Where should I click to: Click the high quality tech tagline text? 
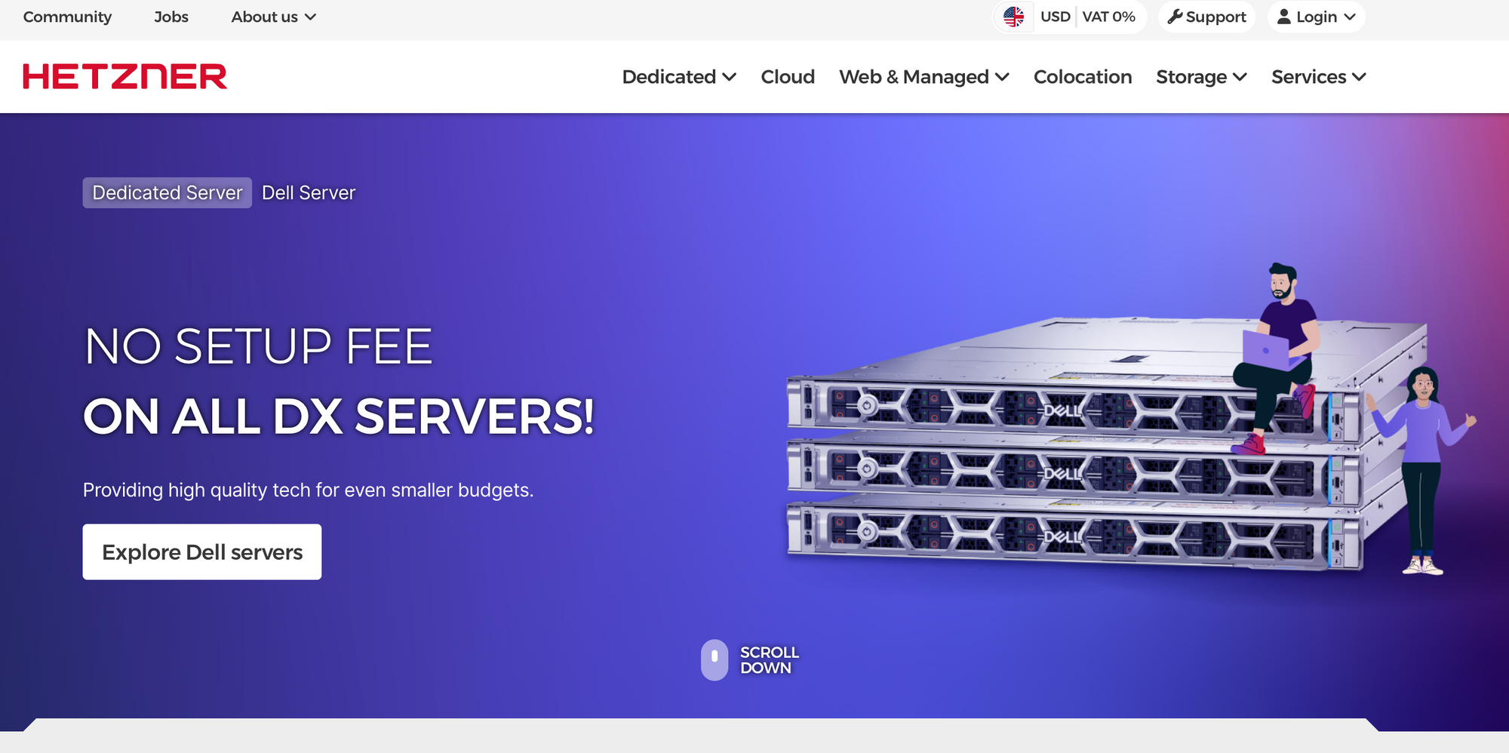pos(308,490)
